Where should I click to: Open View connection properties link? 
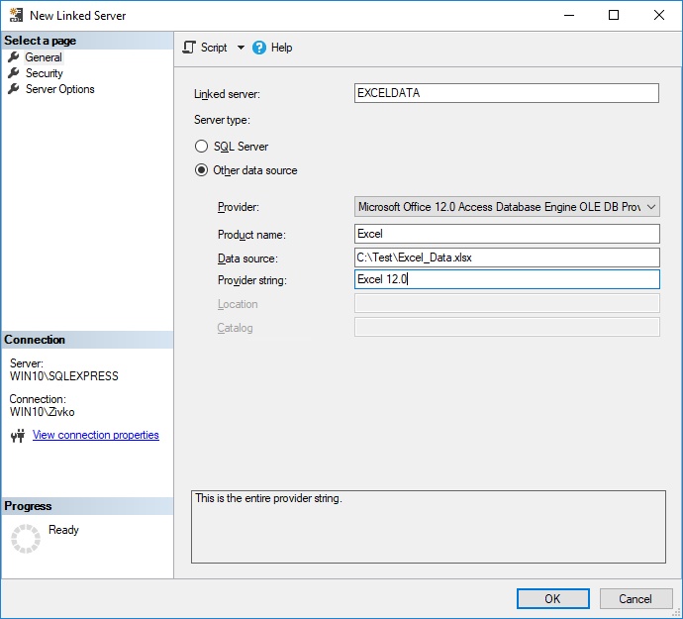click(95, 435)
